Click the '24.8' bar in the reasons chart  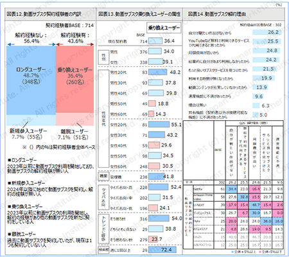tap(266, 51)
